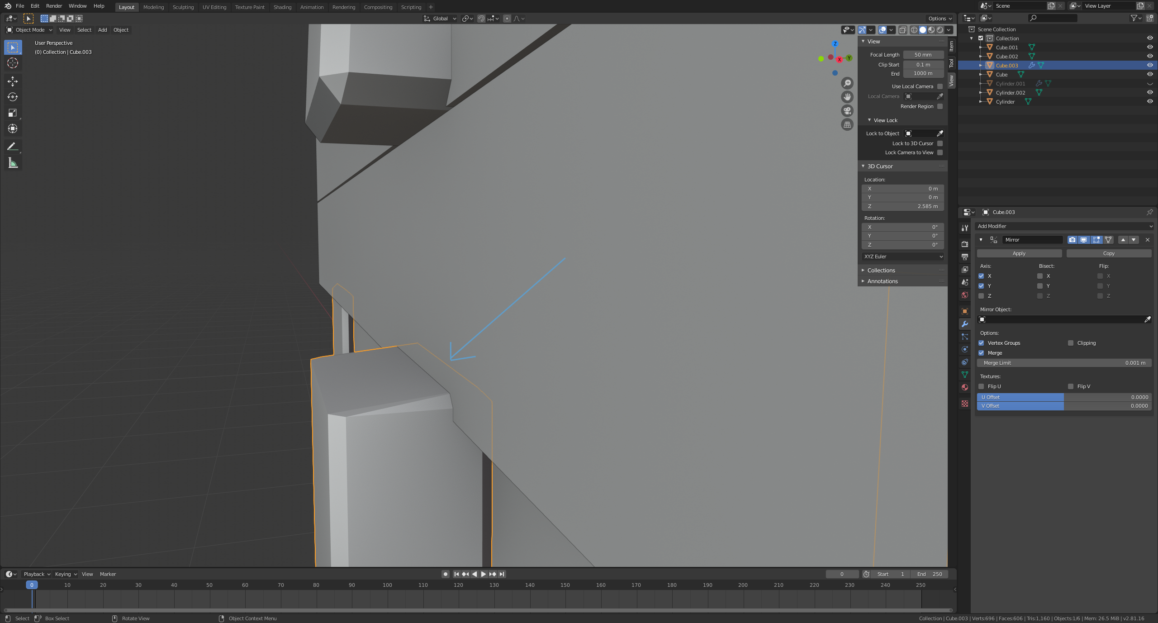Uncheck Mirror Axis Y checkbox

click(x=981, y=286)
